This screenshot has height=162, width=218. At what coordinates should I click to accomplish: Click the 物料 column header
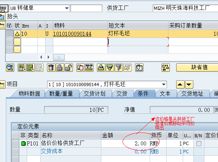point(80,26)
